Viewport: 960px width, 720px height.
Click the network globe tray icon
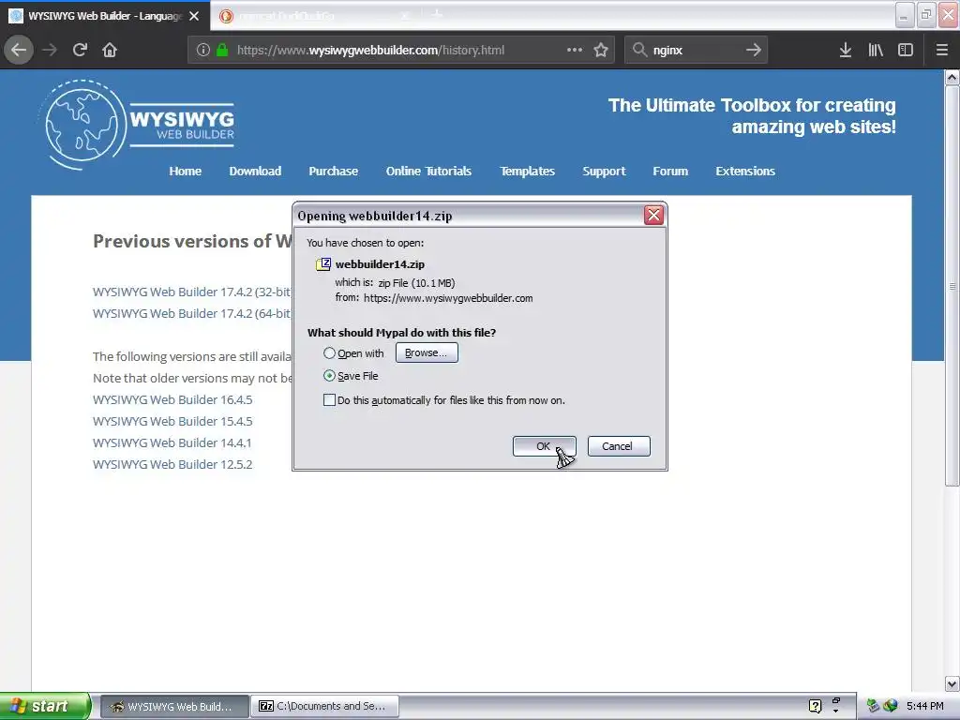[891, 706]
